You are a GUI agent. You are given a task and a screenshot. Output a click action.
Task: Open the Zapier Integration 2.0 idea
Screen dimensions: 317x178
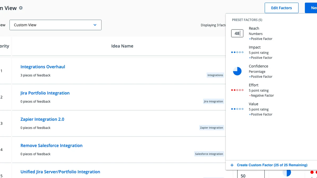click(42, 119)
